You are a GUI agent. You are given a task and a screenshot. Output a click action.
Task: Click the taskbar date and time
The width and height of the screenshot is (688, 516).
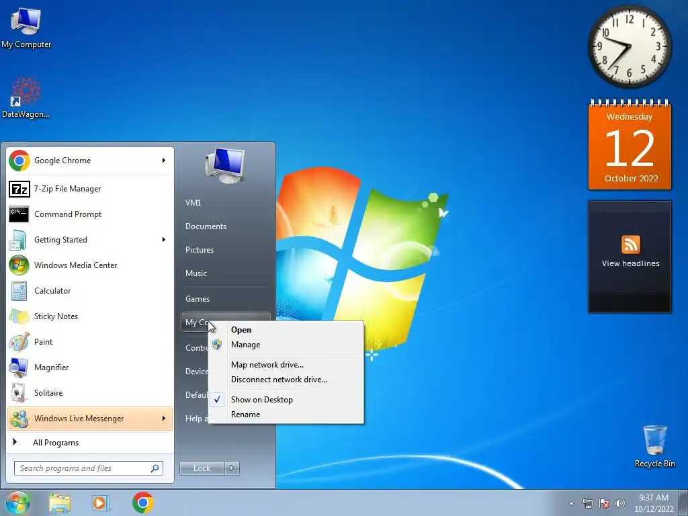pos(654,503)
